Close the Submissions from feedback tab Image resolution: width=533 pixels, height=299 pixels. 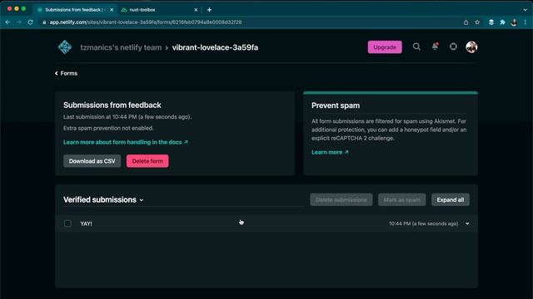pos(112,10)
